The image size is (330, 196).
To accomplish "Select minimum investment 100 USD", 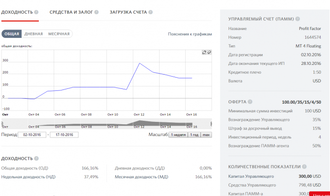I will [313, 111].
